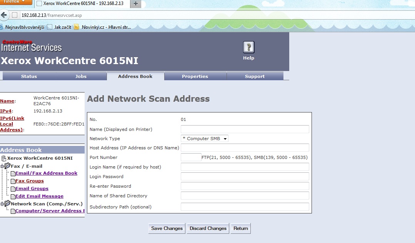Click the page icon beside Email/Fax Address Book
This screenshot has width=415, height=243.
point(13,174)
